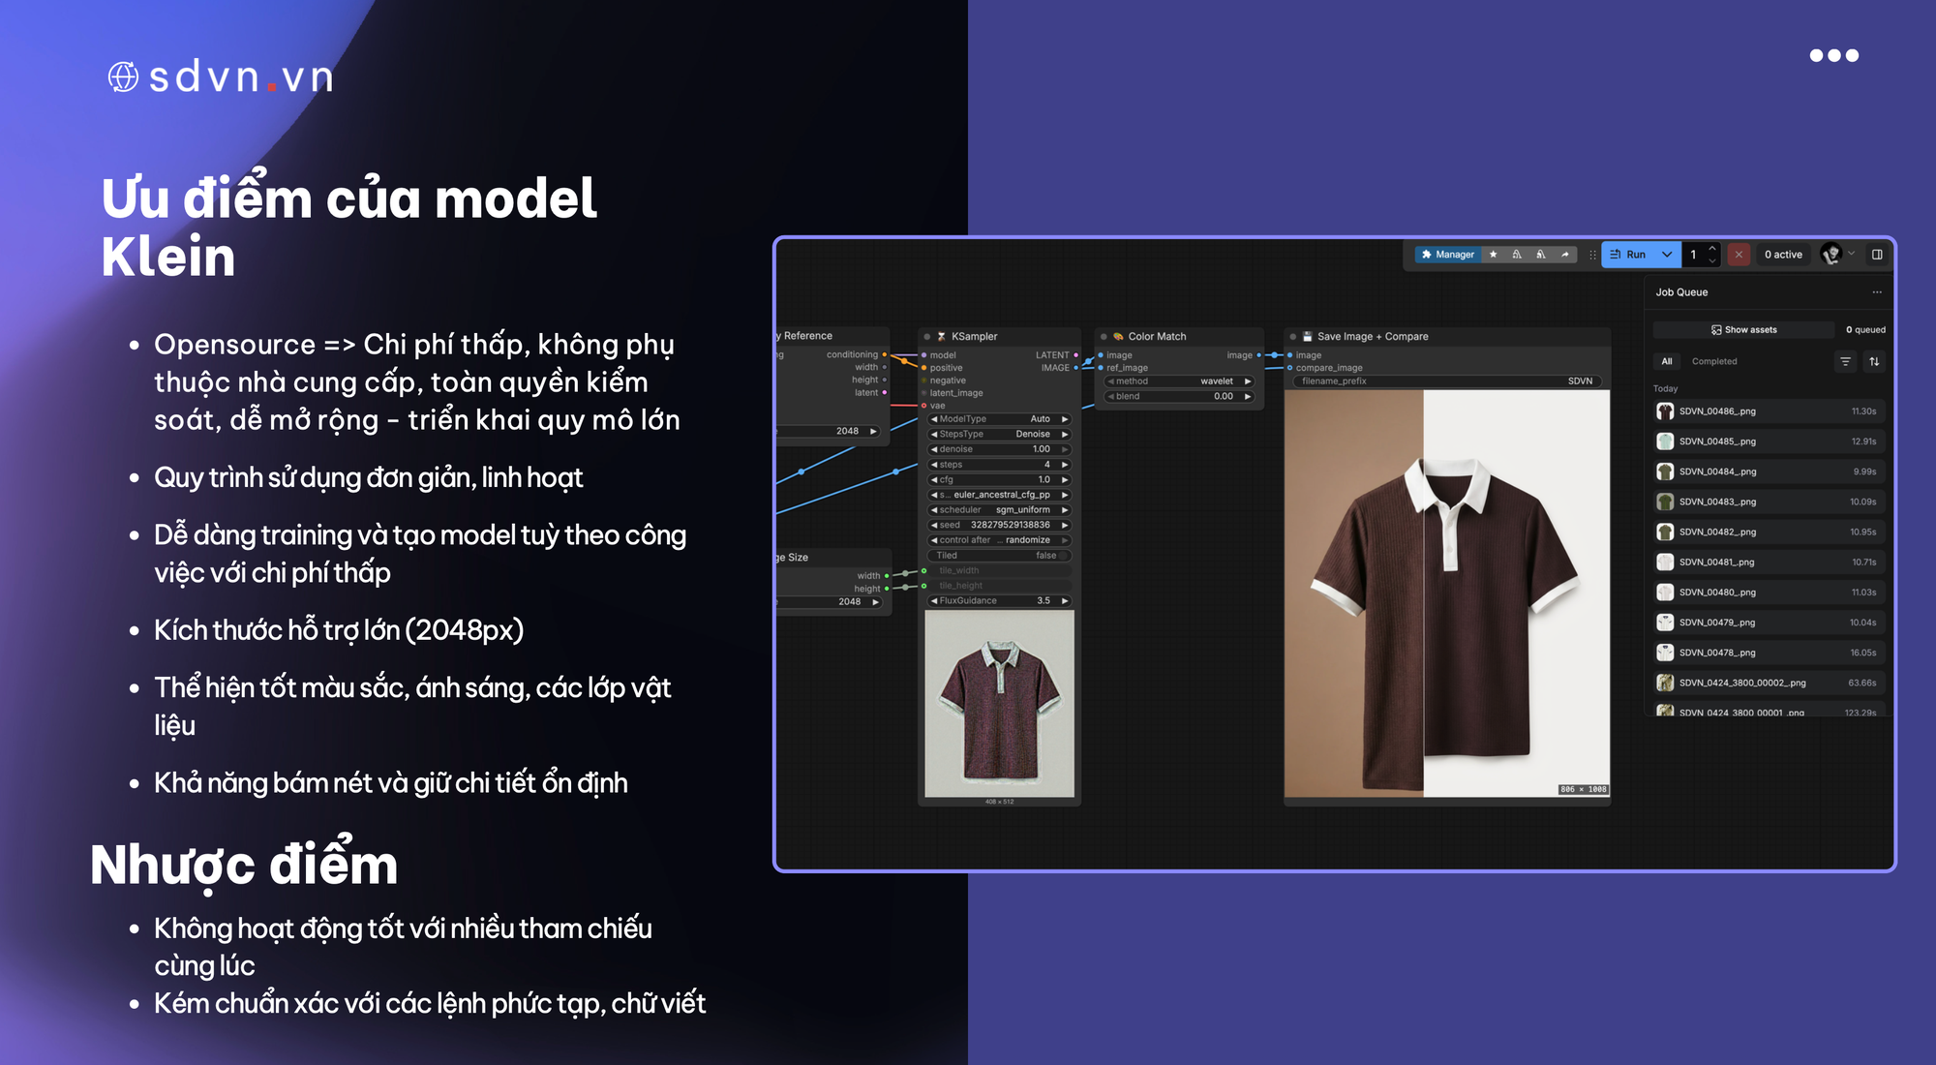Collapse the KSampler node via its dot
Screen dimensions: 1936x1065
[927, 337]
